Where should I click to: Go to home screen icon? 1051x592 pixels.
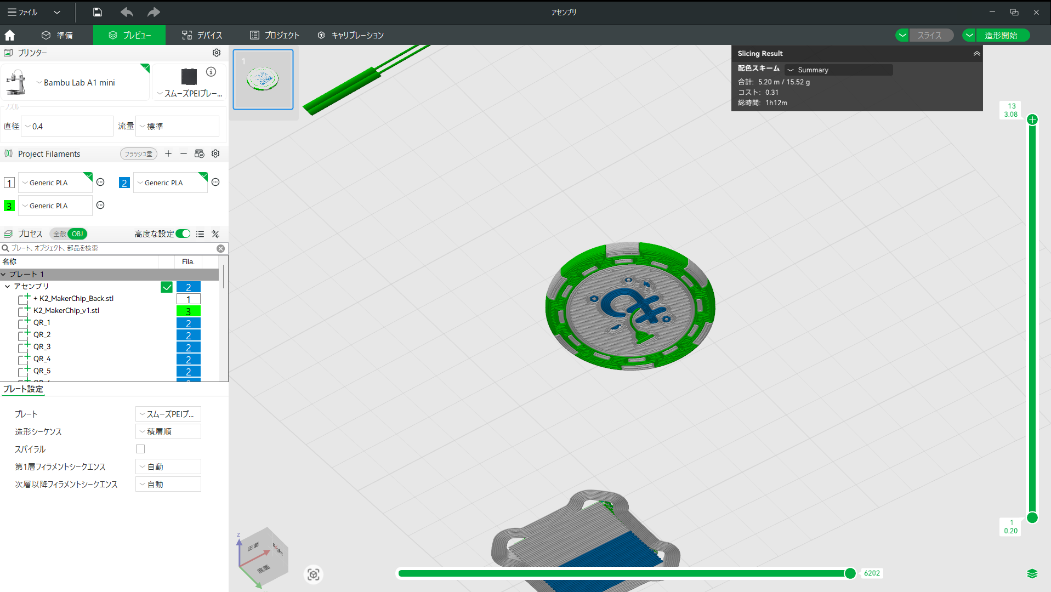[9, 35]
